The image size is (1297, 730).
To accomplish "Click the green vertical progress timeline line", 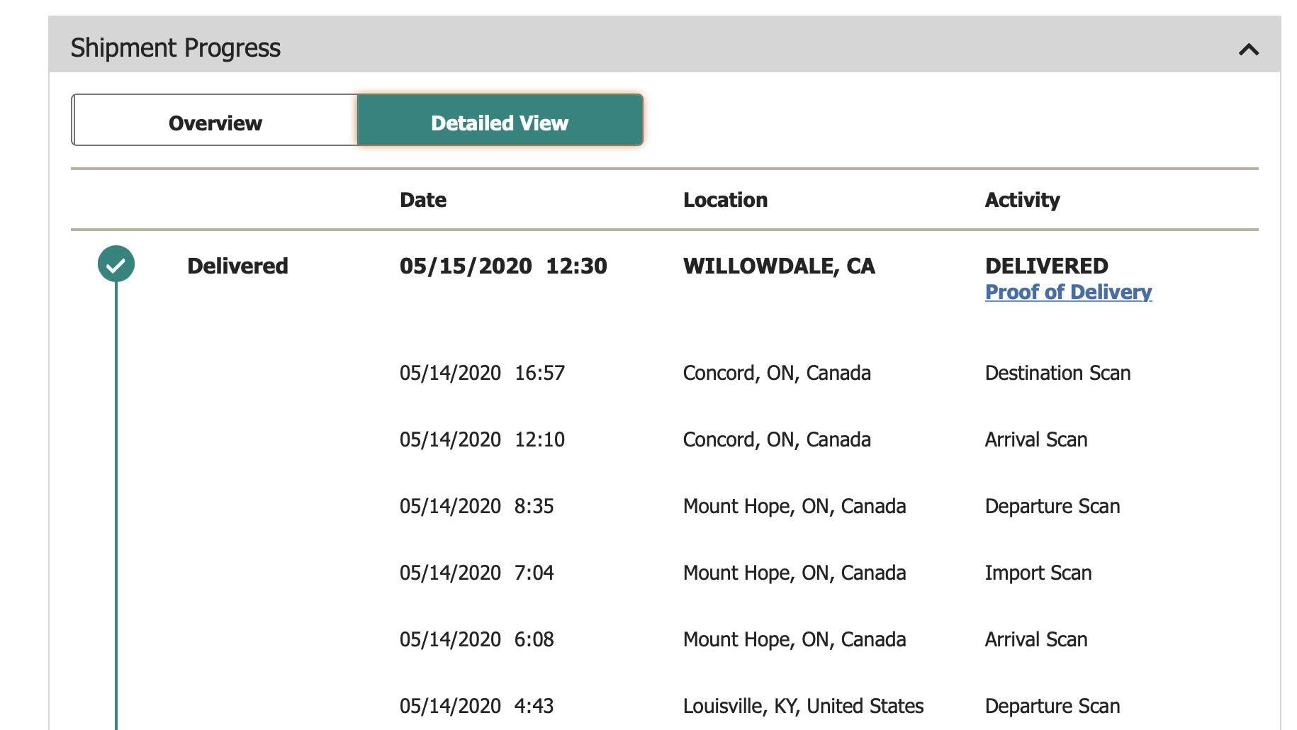I will click(x=116, y=496).
